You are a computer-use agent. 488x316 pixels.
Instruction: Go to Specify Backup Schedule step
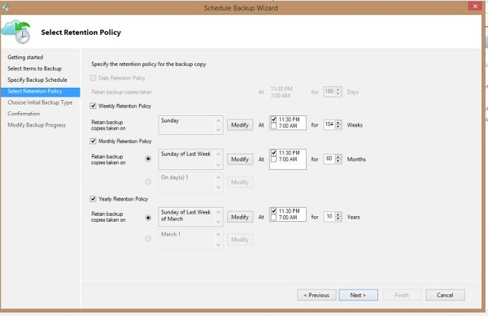tap(37, 80)
